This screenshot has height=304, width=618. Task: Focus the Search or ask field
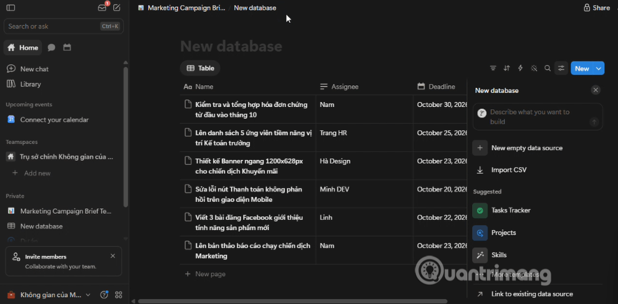(x=64, y=27)
